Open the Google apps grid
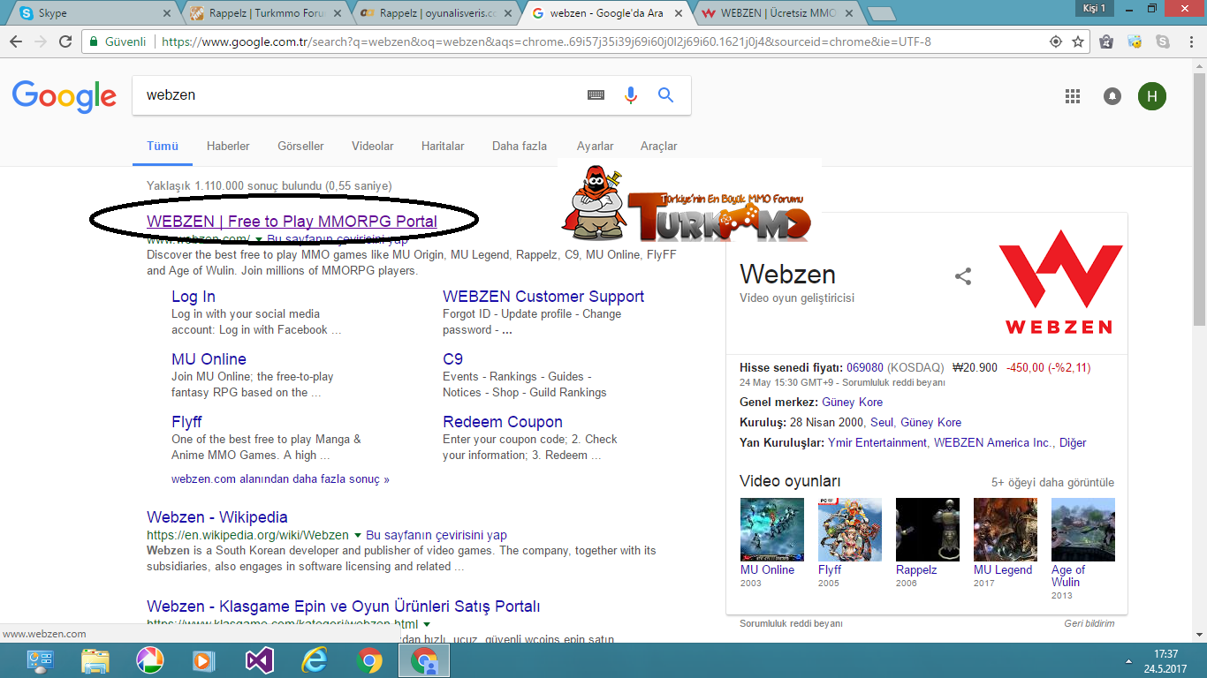Image resolution: width=1207 pixels, height=678 pixels. 1073,96
